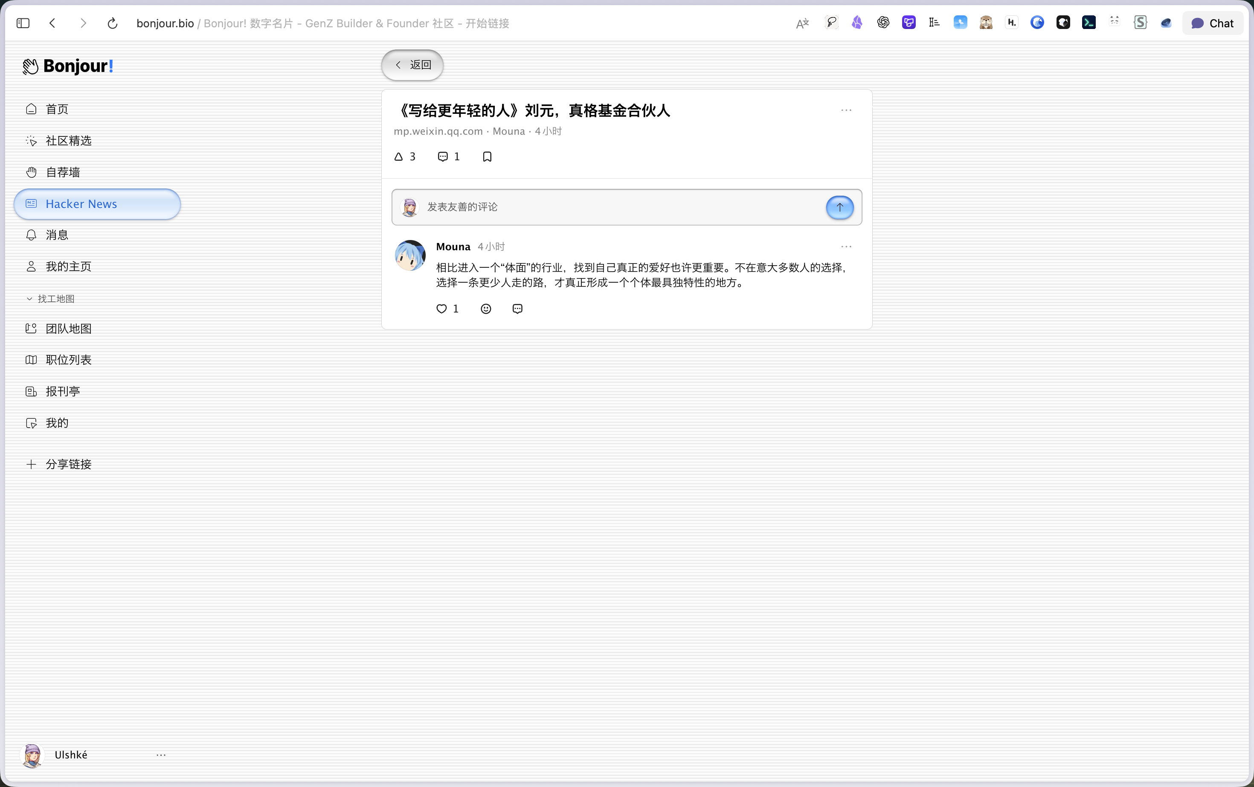
Task: Click the Bonjour! logo
Action: coord(68,66)
